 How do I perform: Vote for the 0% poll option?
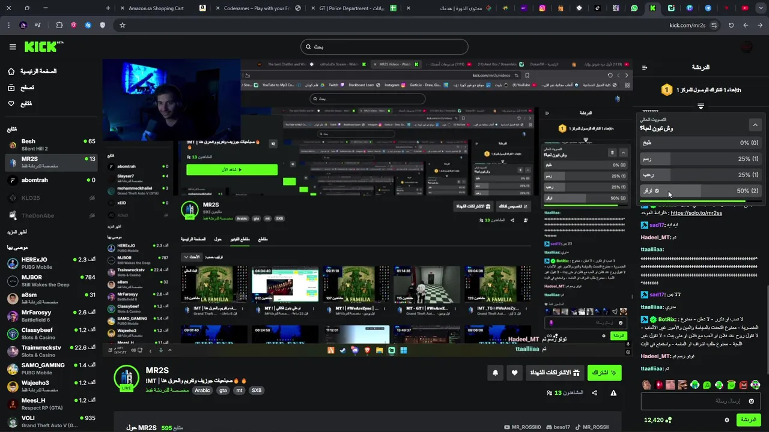tap(701, 143)
